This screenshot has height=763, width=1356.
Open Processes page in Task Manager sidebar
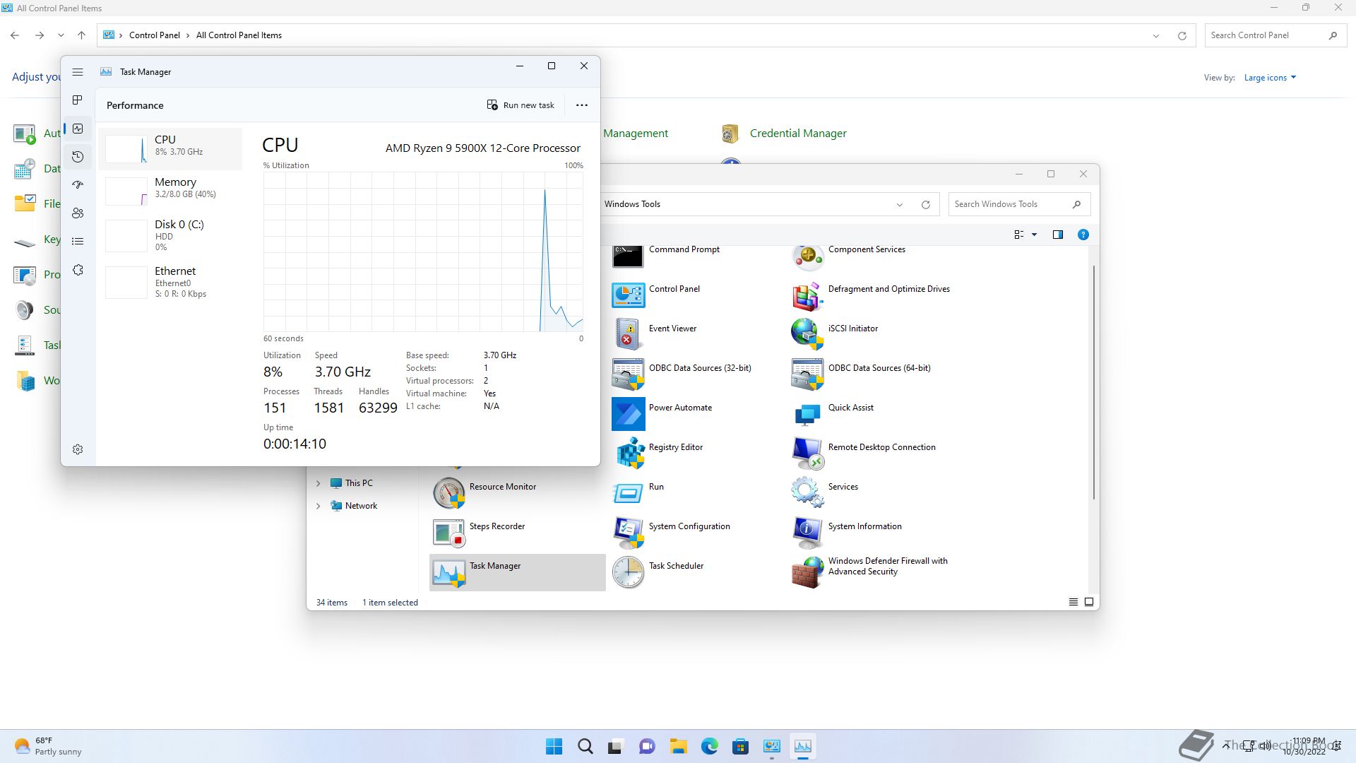coord(78,100)
